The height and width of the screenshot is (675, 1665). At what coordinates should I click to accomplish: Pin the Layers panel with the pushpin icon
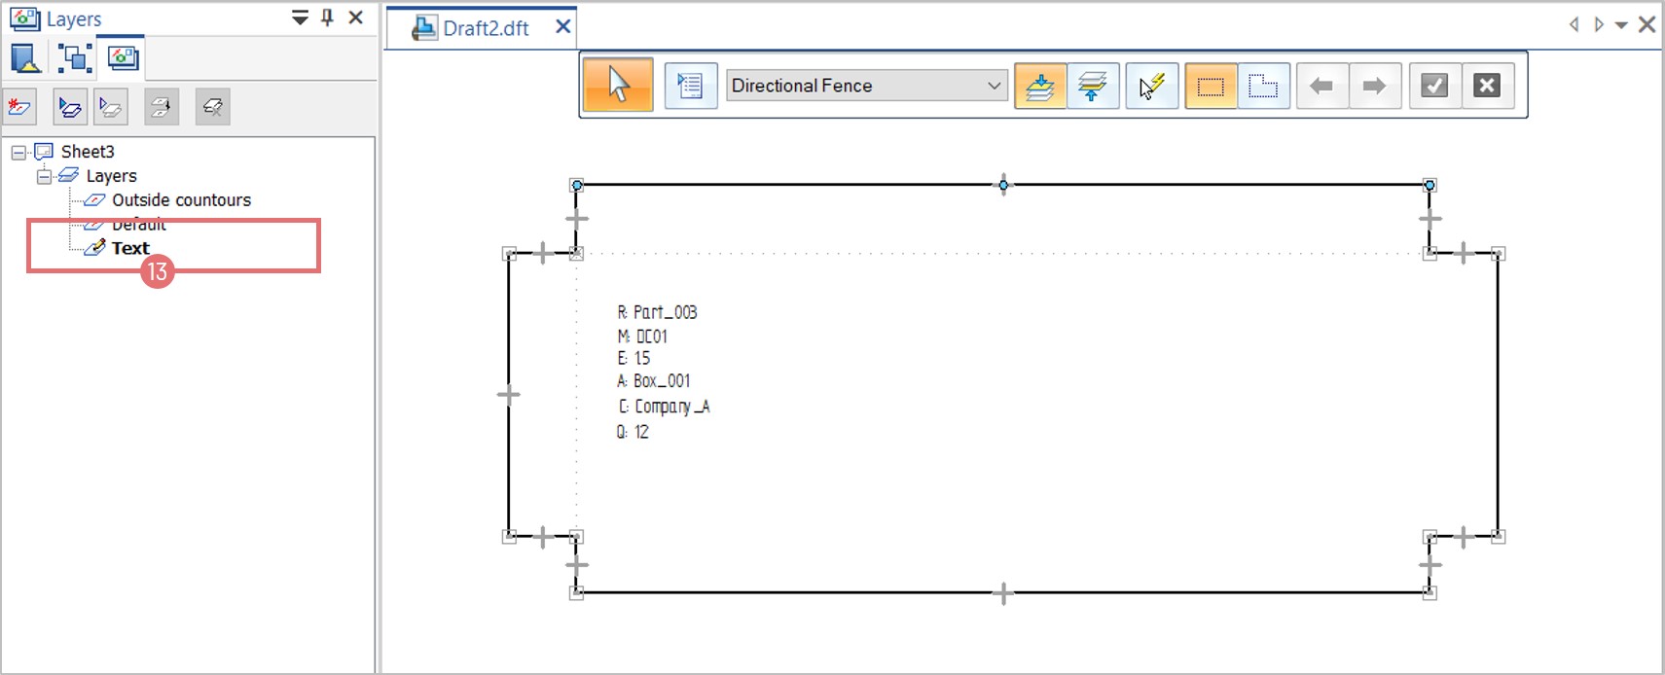tap(327, 18)
